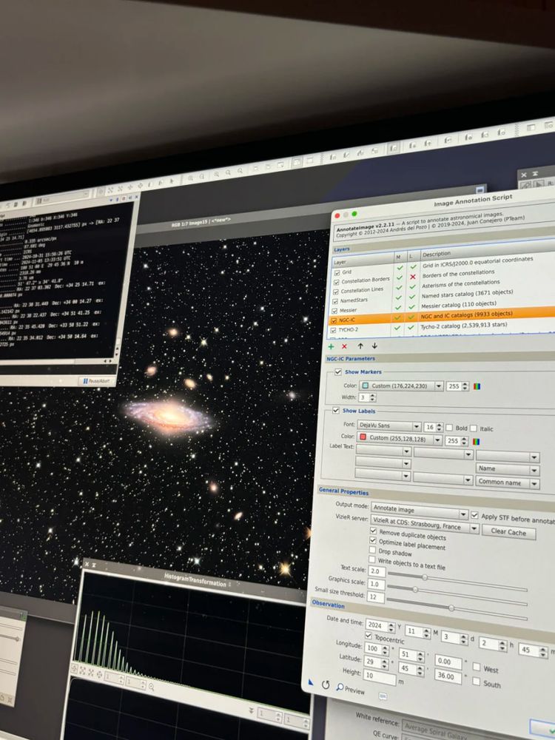Toggle Constellation Borders red X in L column
The width and height of the screenshot is (555, 740).
click(x=413, y=277)
